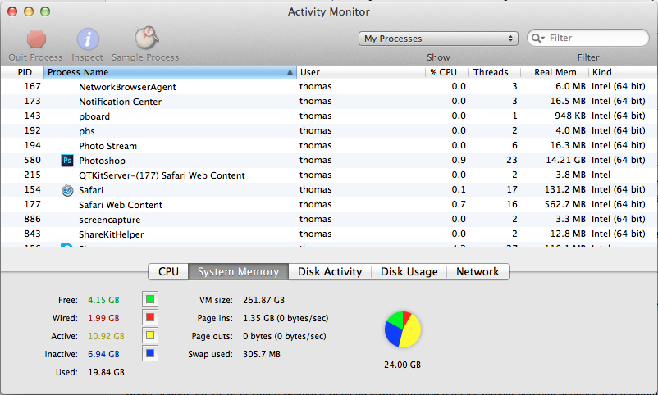This screenshot has height=395, width=658.
Task: Sort by the User column header
Action: point(361,72)
